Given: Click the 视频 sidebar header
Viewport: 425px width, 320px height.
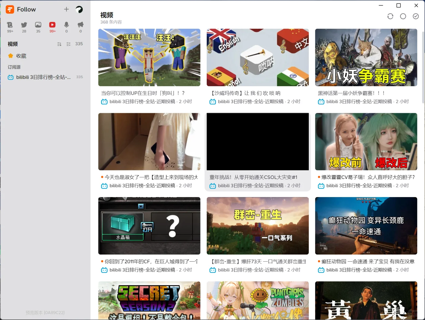Looking at the screenshot, I should click(13, 44).
